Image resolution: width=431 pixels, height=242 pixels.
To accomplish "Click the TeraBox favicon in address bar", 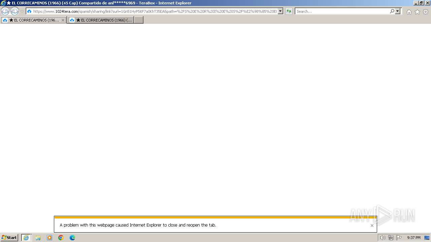I will coord(29,11).
